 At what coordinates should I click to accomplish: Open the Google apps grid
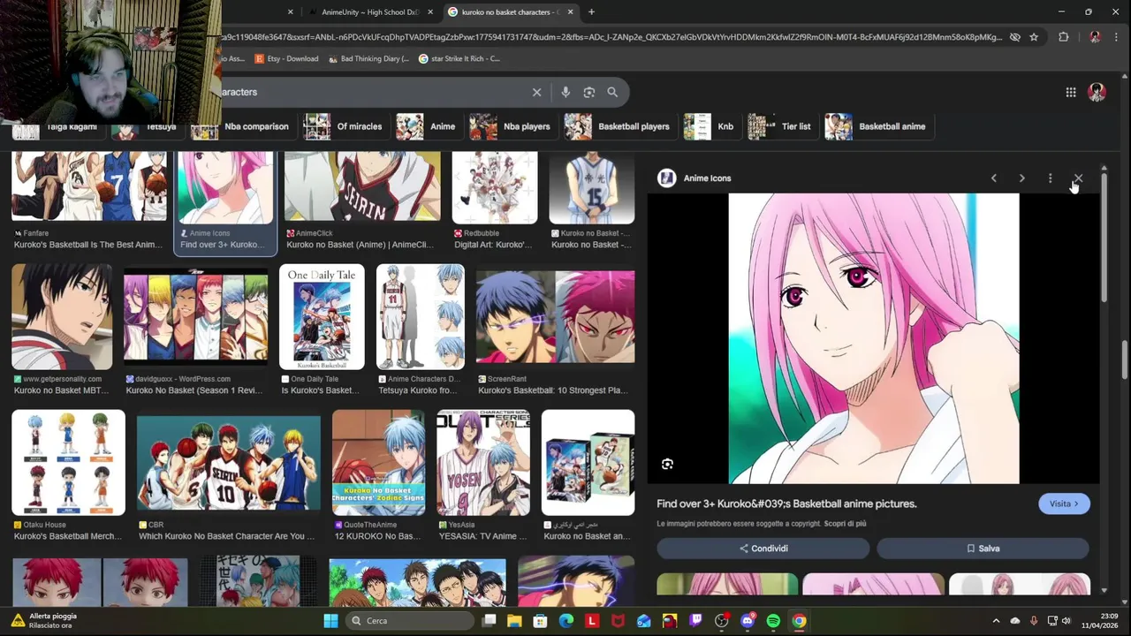click(1071, 92)
